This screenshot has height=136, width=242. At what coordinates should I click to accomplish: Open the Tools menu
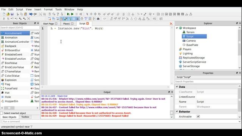point(59,9)
